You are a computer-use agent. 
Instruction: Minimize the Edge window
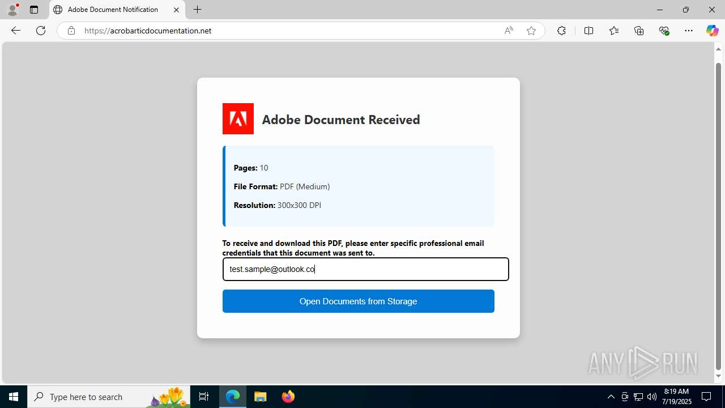point(659,10)
